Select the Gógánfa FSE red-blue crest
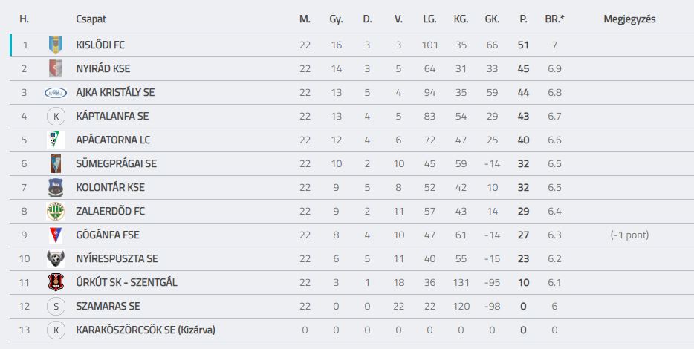694x349 pixels. (56, 235)
